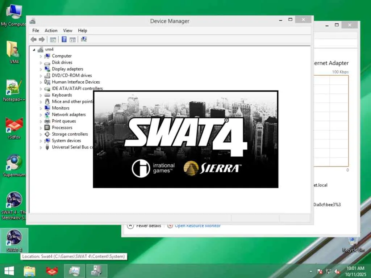Click the SWAT 4 splash screen image
This screenshot has height=278, width=371.
(x=185, y=139)
